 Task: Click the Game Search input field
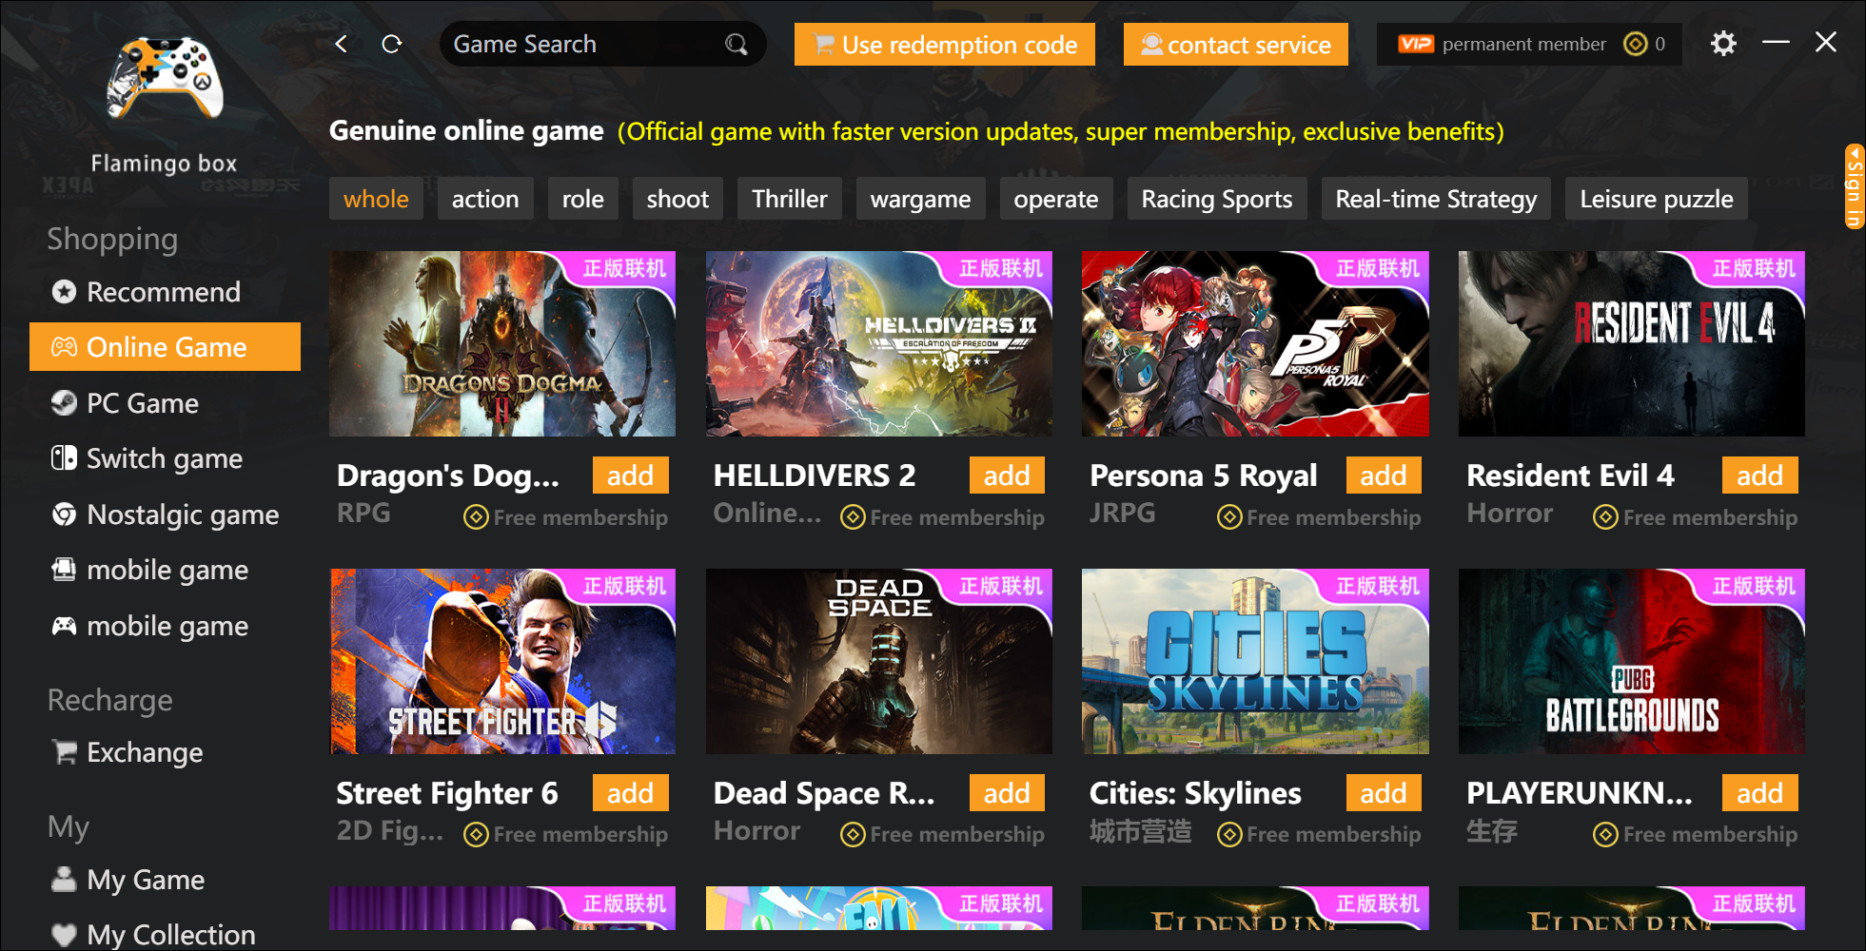(603, 44)
